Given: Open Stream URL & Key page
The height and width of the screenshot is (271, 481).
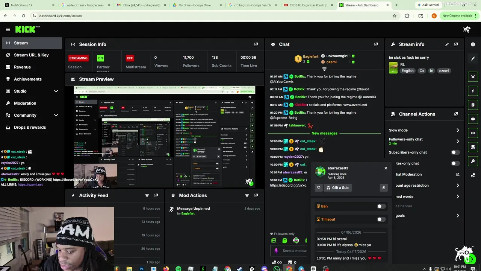Looking at the screenshot, I should coord(31,55).
